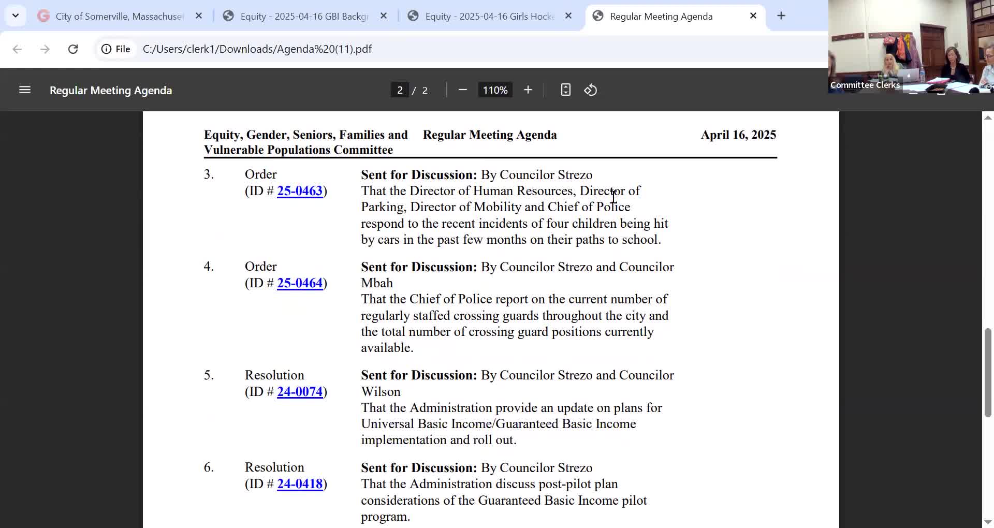Rotate the PDF counterclockwise
994x528 pixels.
pos(591,90)
